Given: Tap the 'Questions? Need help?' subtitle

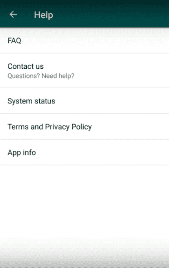Looking at the screenshot, I should [41, 76].
